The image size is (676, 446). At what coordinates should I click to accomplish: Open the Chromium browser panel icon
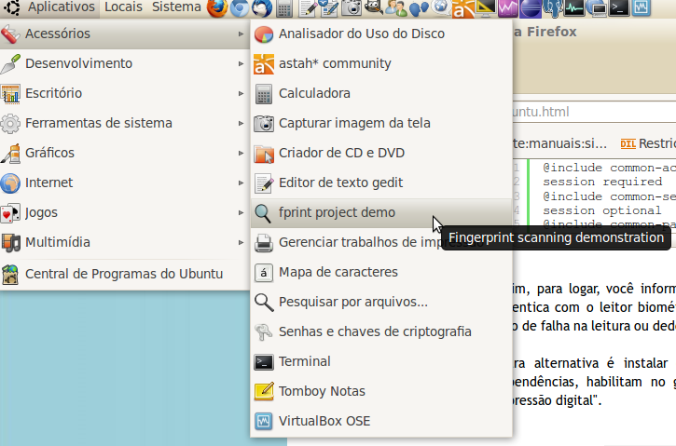point(239,8)
